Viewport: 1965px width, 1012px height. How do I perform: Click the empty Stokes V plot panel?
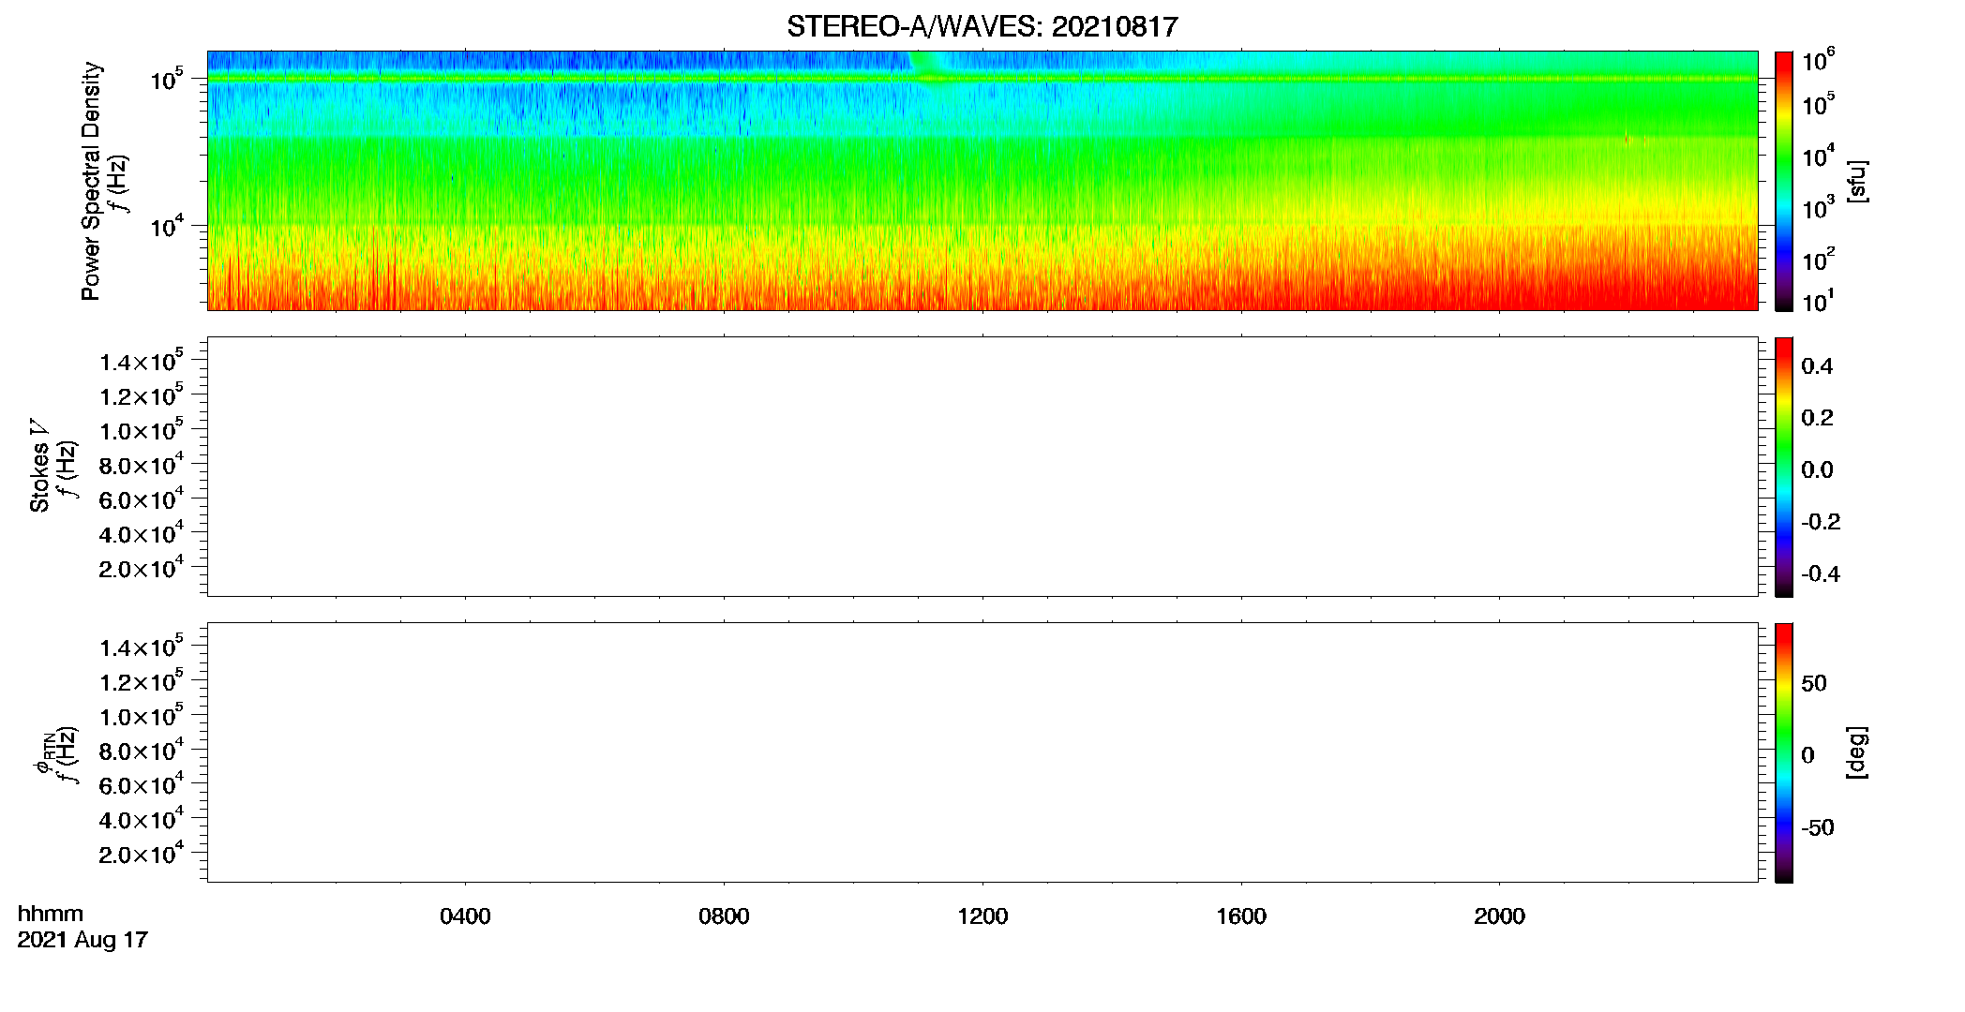point(982,467)
